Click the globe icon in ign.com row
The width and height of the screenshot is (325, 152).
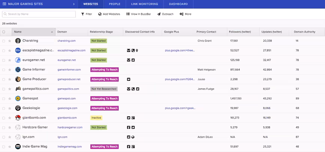pos(133,137)
